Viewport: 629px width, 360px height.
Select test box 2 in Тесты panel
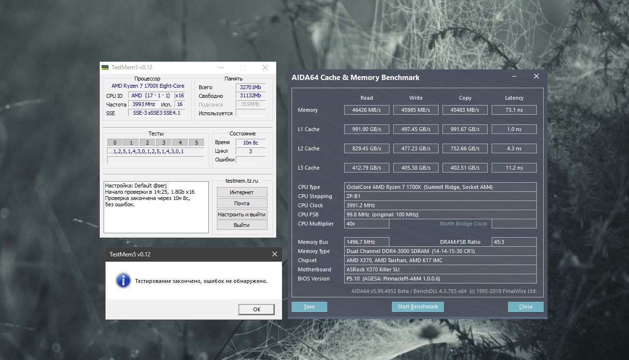[147, 143]
